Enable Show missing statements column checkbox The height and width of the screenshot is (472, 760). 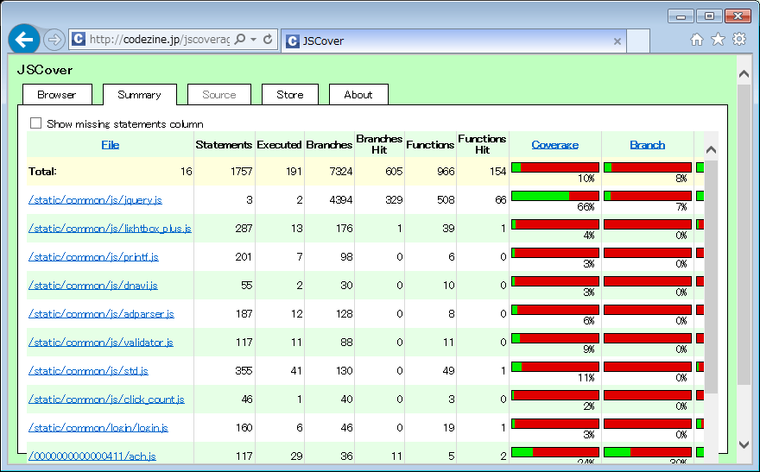36,123
